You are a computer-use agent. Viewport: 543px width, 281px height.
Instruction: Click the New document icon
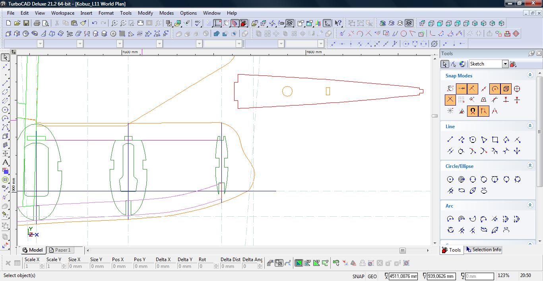tap(8, 23)
